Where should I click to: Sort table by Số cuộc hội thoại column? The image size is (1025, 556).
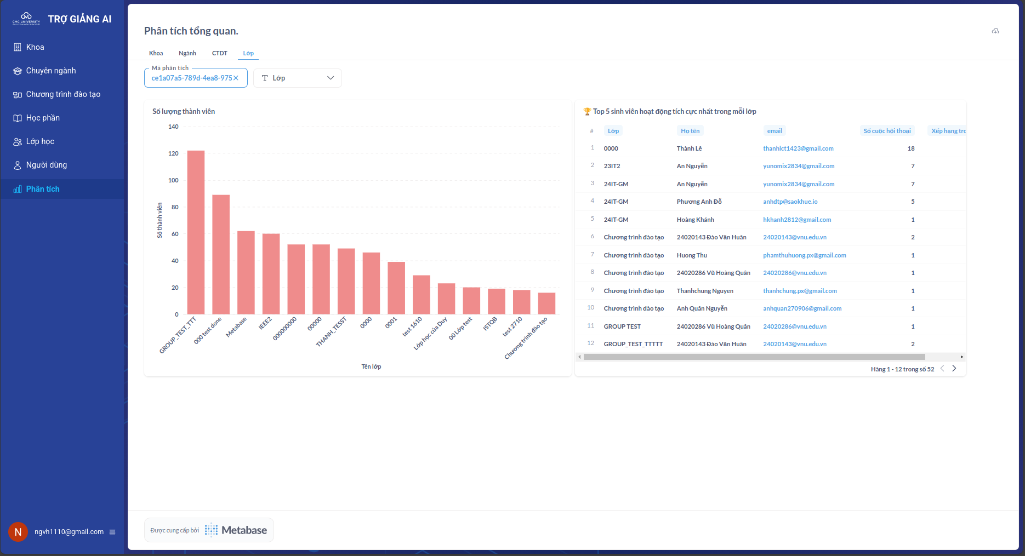[887, 131]
